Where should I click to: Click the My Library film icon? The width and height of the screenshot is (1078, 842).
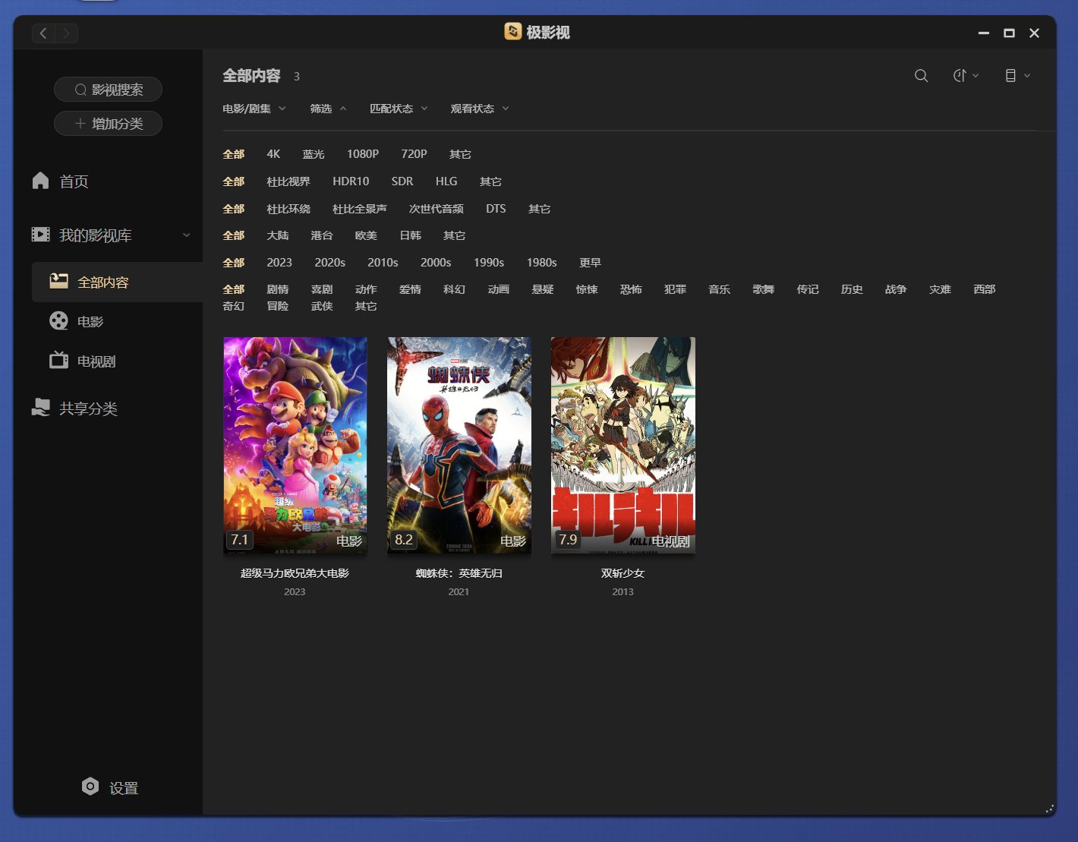(41, 235)
